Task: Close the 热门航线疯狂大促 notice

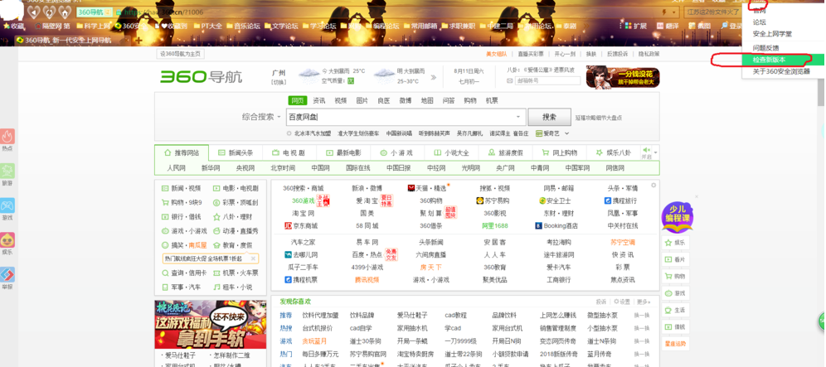Action: [x=253, y=258]
